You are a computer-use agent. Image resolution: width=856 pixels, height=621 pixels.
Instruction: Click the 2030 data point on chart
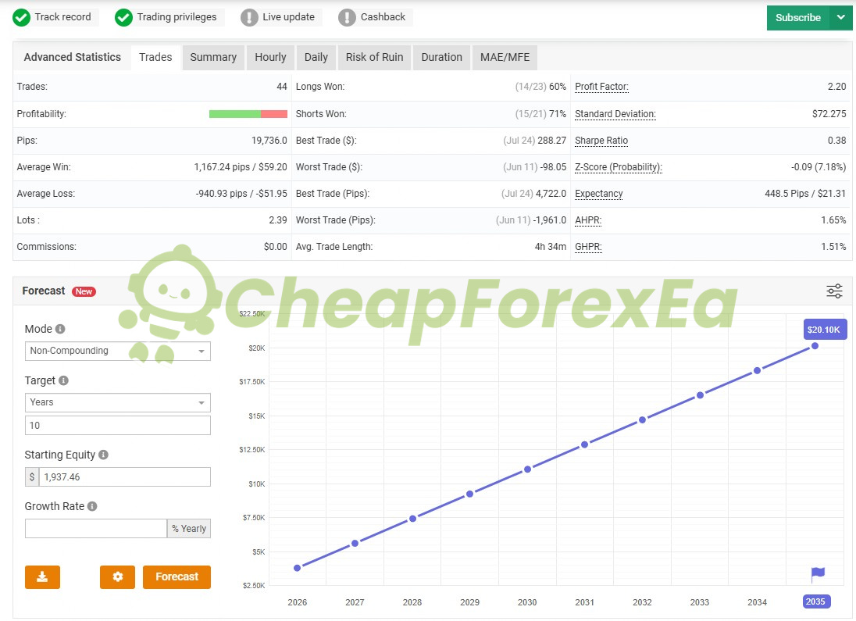[527, 469]
